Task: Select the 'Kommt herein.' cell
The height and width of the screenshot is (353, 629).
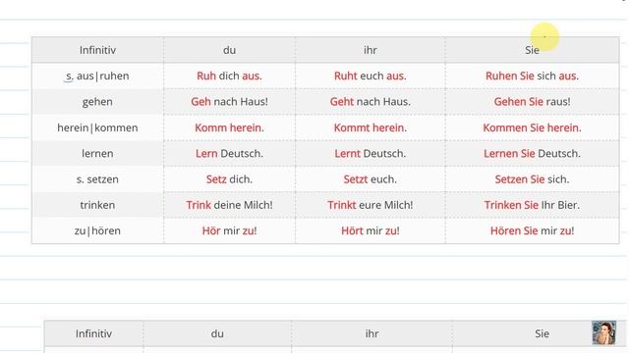Action: pos(371,127)
